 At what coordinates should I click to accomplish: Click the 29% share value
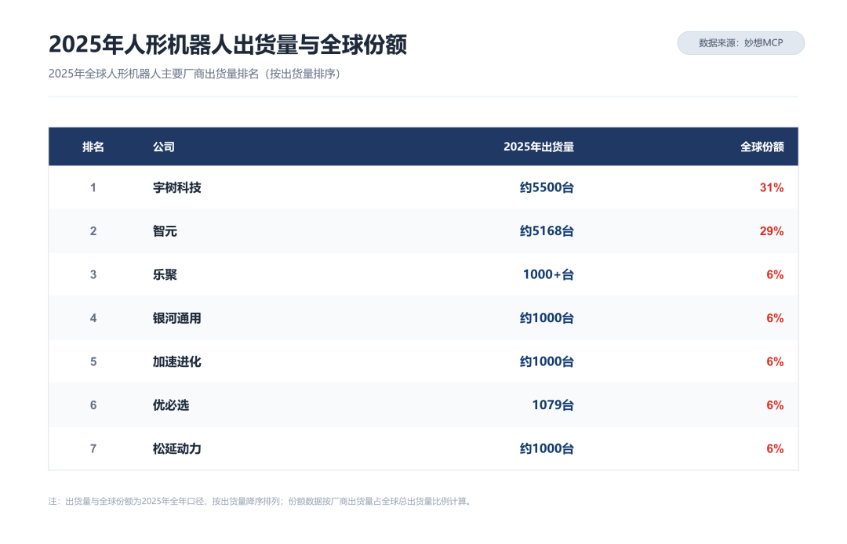pyautogui.click(x=772, y=231)
